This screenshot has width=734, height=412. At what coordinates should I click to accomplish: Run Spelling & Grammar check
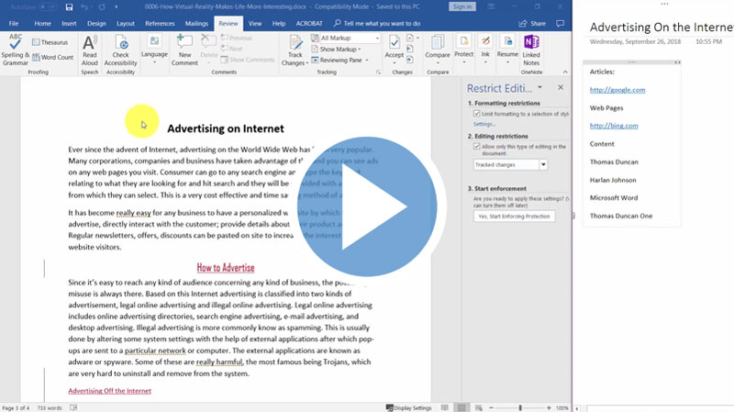[15, 48]
